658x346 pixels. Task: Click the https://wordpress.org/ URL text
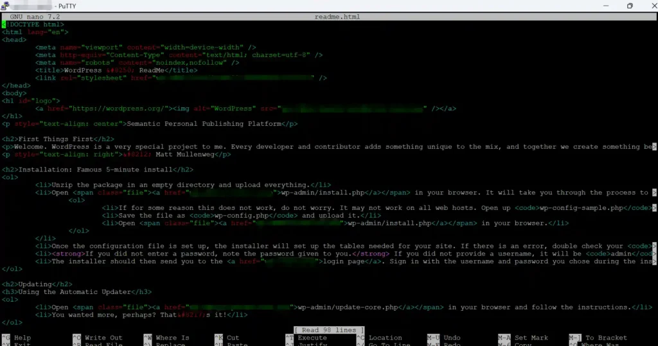click(x=117, y=108)
